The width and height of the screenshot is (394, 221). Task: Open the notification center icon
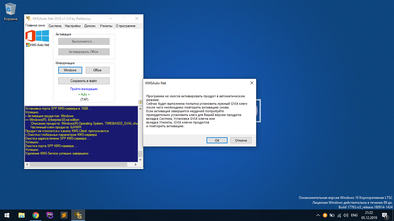(384, 215)
